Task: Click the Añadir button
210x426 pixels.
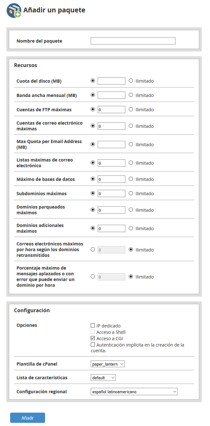Action: (28, 418)
